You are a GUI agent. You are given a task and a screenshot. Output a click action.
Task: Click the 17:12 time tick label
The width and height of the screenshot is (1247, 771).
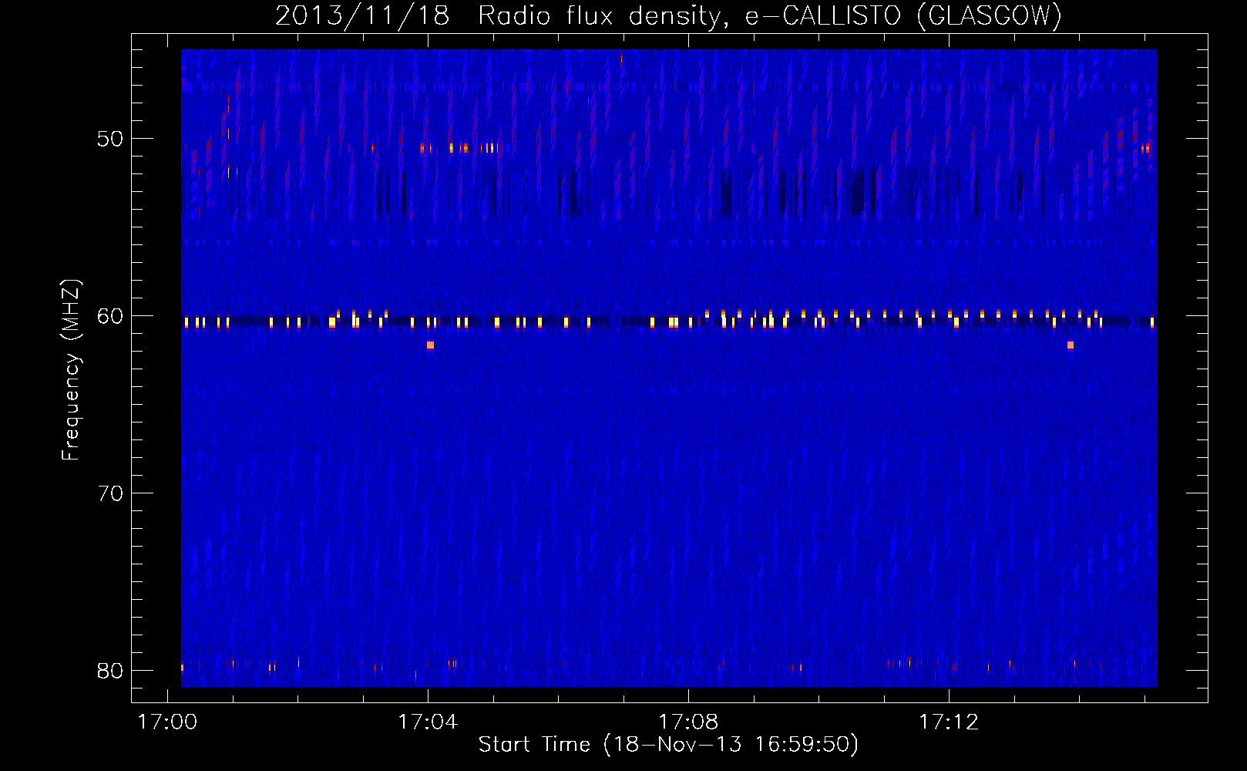coord(949,722)
